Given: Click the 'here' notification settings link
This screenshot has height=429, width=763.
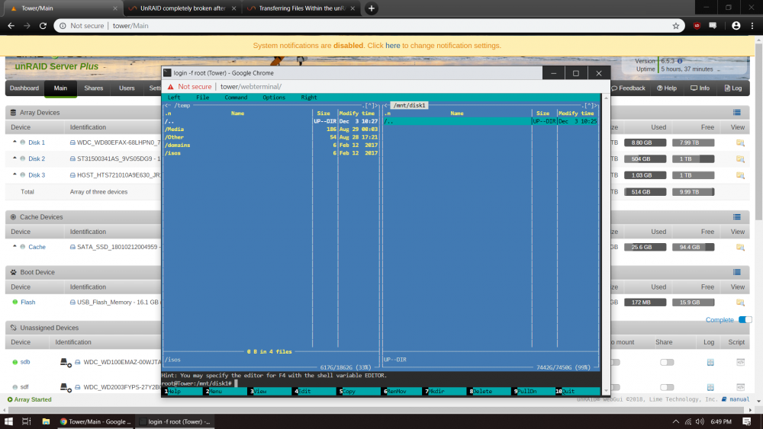Looking at the screenshot, I should tap(393, 46).
